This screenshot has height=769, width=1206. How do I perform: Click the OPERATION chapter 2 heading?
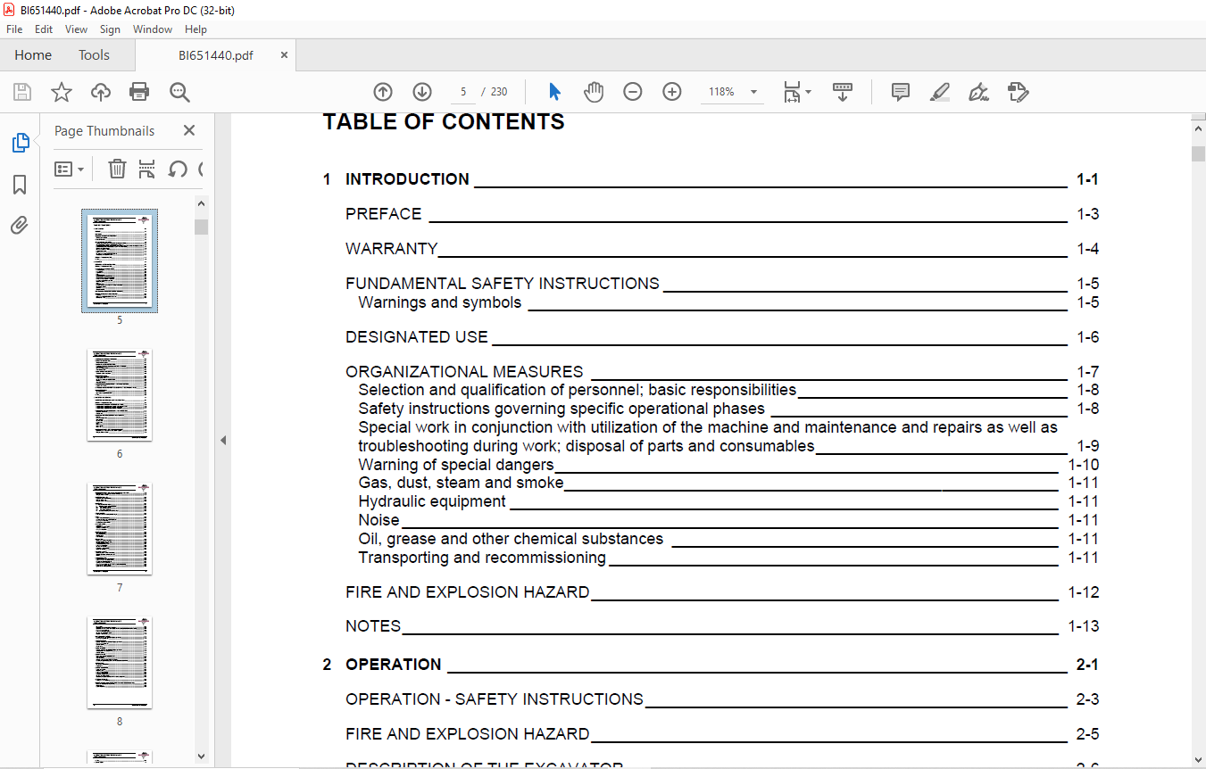[711, 665]
